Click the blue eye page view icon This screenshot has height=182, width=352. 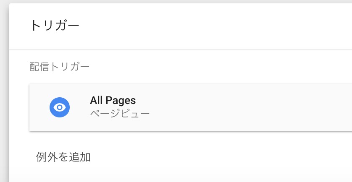(x=60, y=107)
